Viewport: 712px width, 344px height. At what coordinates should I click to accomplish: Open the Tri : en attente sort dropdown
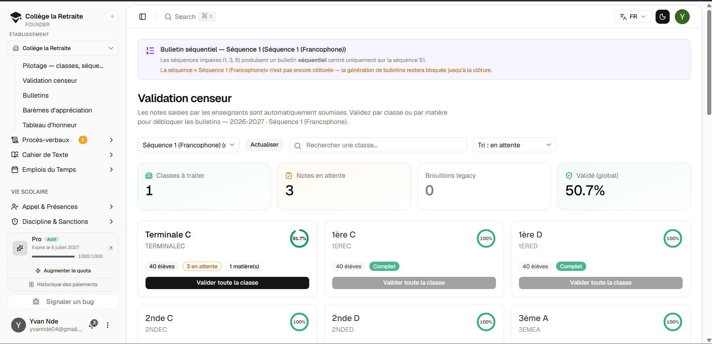pyautogui.click(x=515, y=145)
